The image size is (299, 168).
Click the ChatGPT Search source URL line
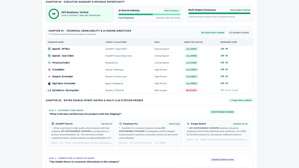tap(82, 143)
